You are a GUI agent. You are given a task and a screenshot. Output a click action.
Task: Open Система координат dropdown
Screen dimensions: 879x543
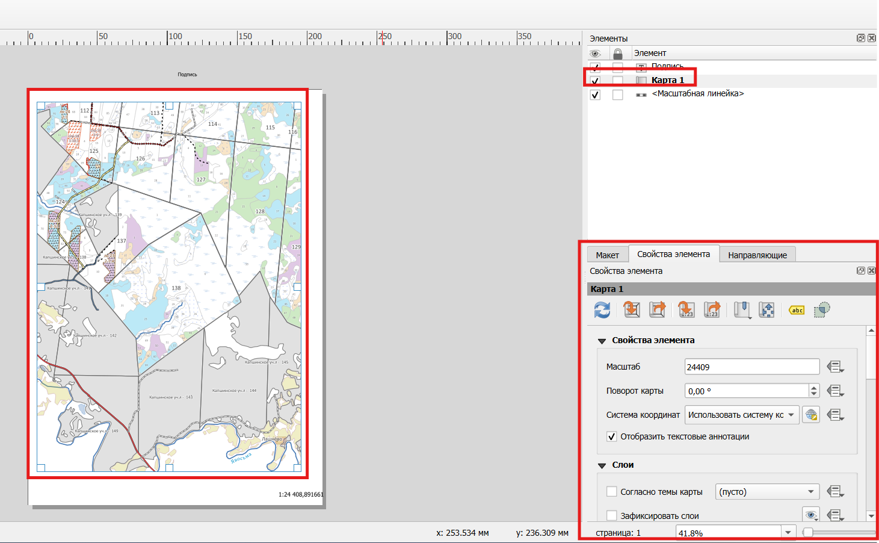click(742, 415)
